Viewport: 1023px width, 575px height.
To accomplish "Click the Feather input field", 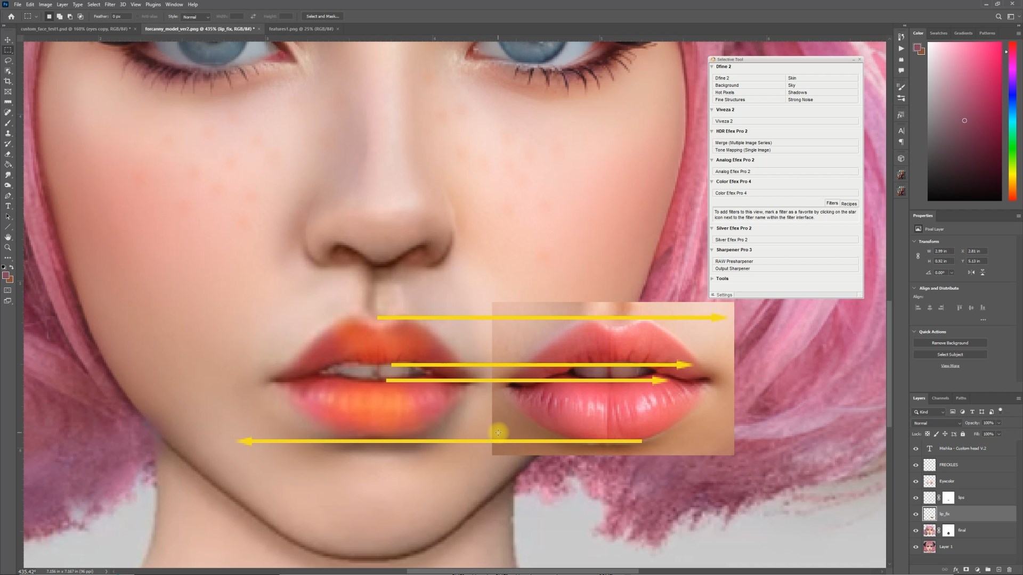I will coord(121,17).
